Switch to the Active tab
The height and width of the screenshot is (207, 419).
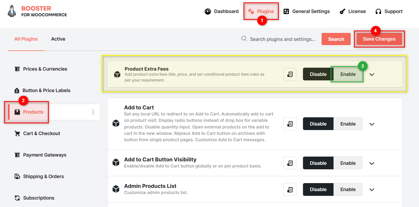coord(58,39)
